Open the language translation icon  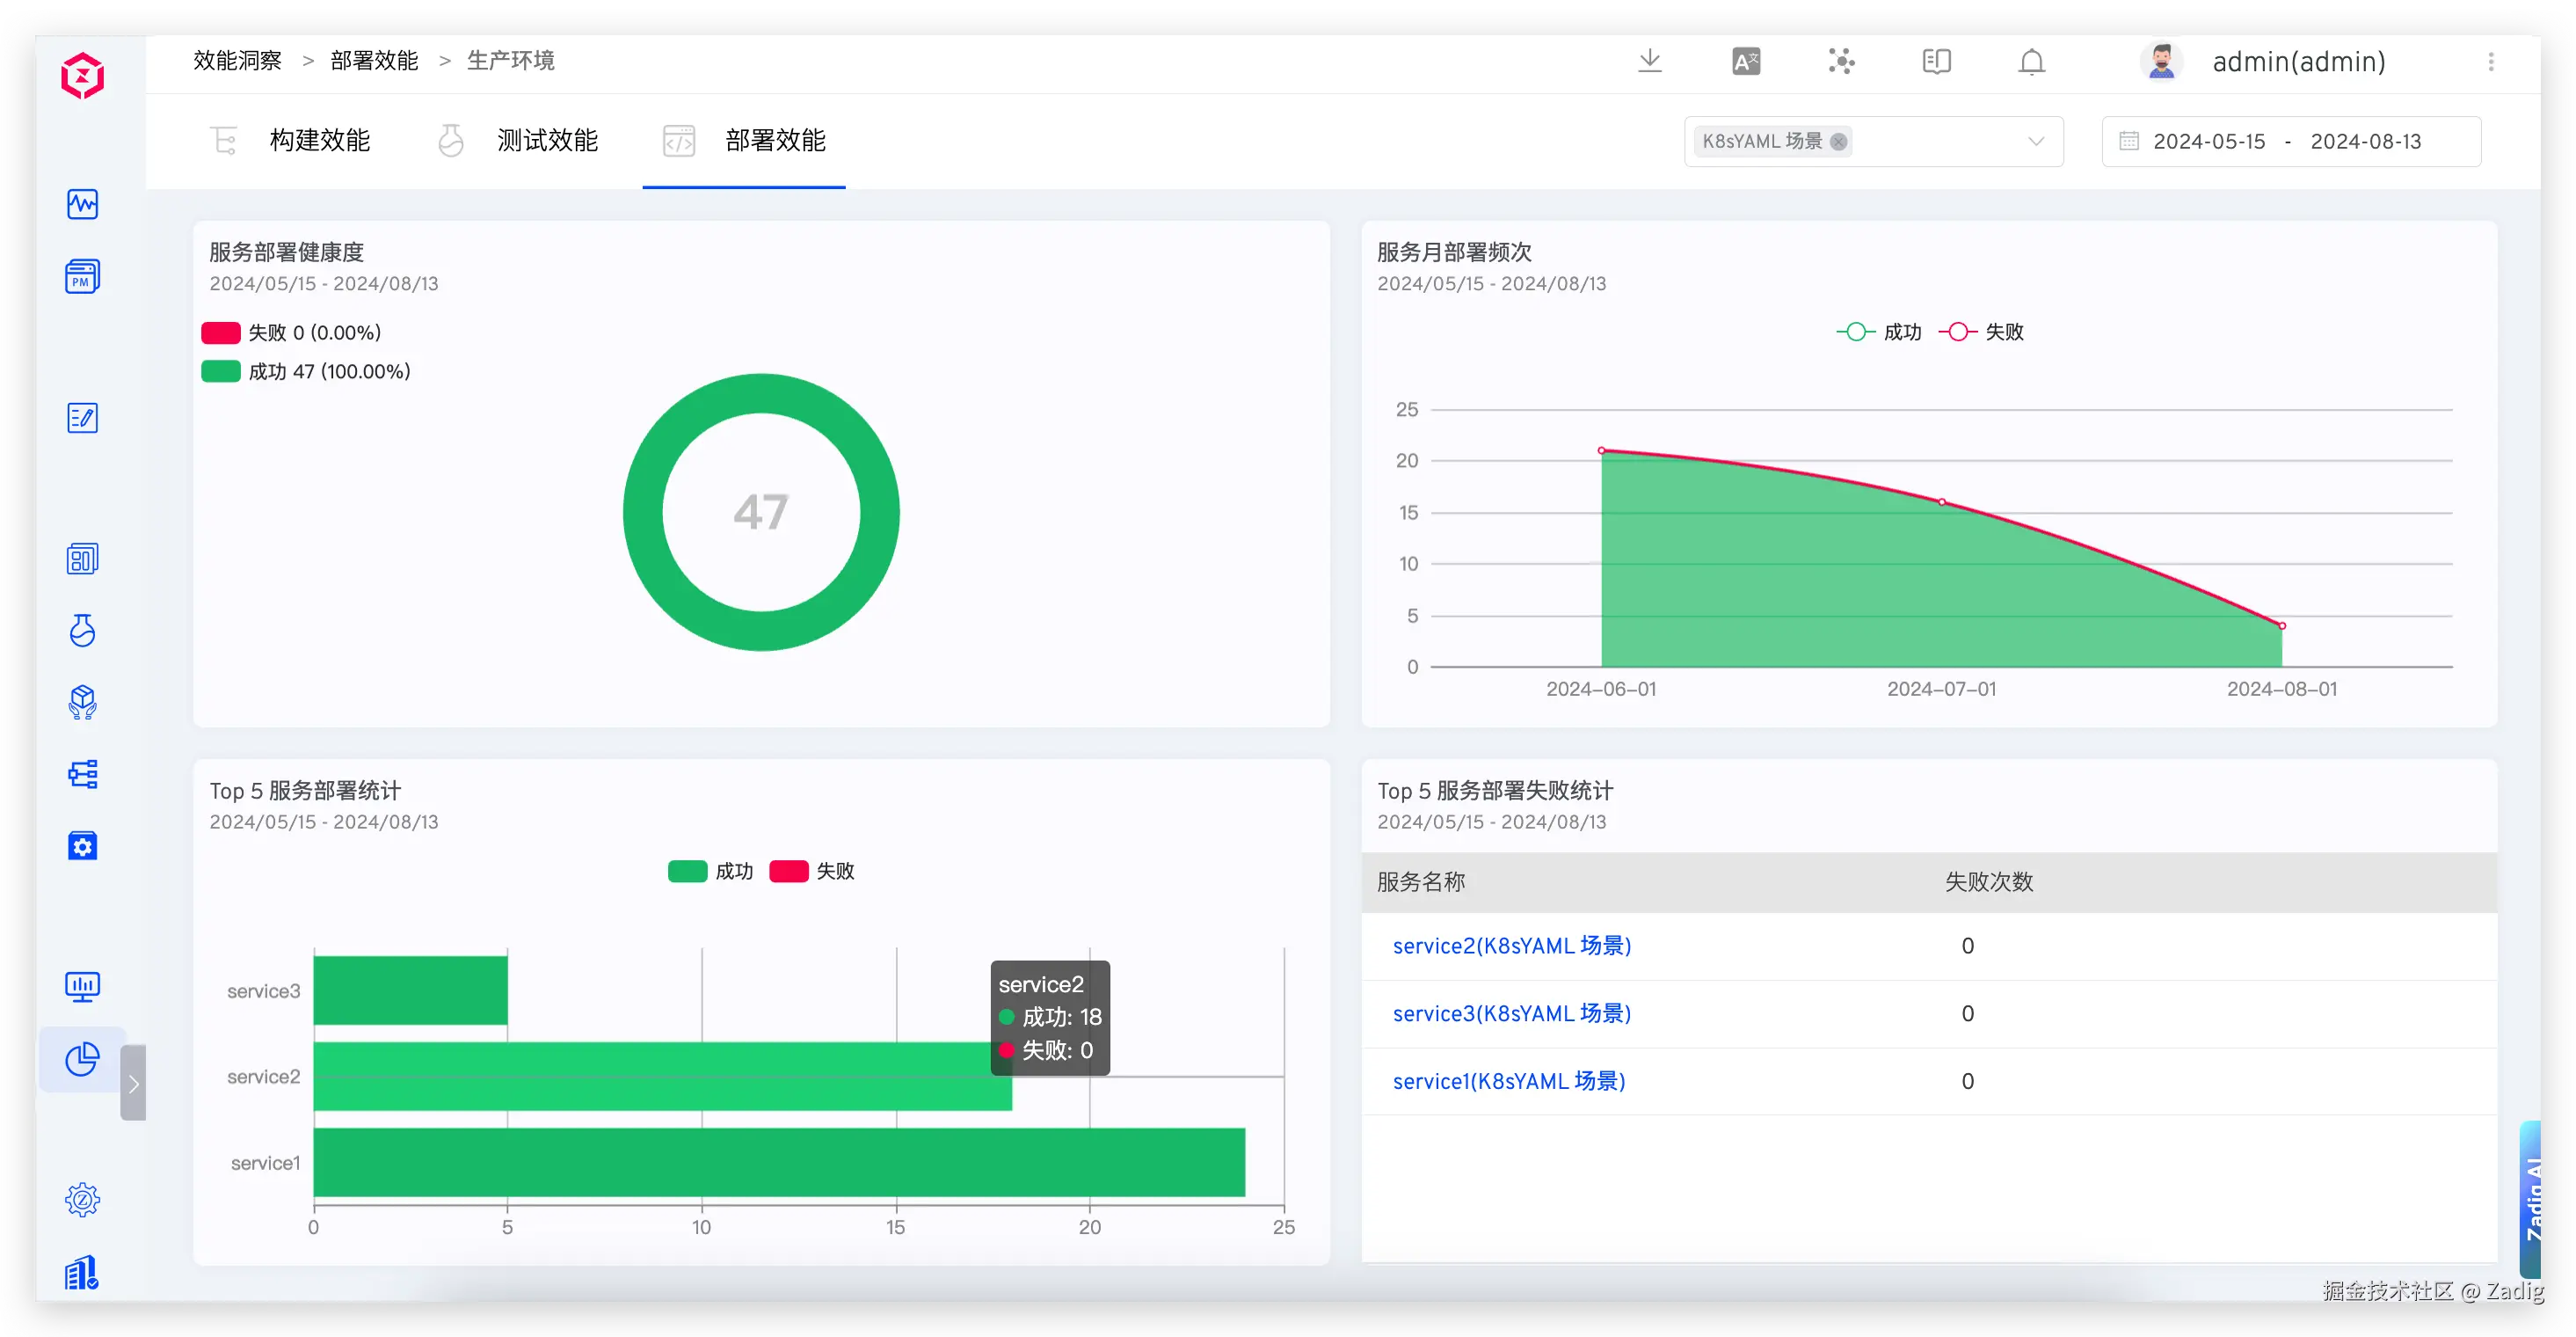(1746, 62)
